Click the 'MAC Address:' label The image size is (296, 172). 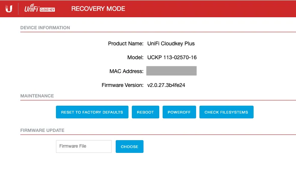point(127,71)
